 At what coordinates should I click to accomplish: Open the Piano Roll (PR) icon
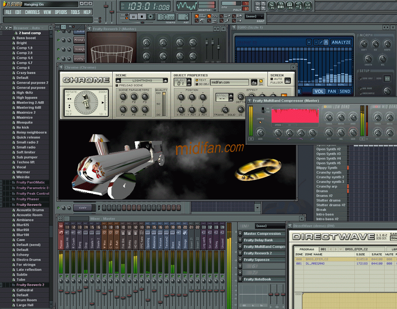(x=290, y=6)
